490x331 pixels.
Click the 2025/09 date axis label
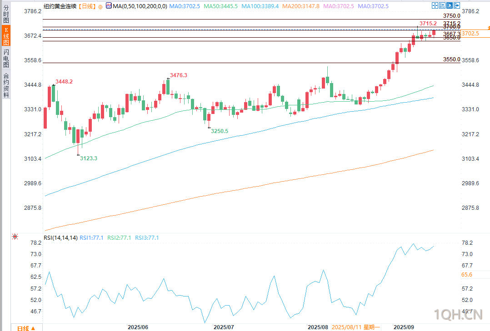point(404,327)
